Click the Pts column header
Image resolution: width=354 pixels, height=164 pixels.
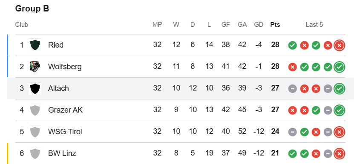point(275,25)
